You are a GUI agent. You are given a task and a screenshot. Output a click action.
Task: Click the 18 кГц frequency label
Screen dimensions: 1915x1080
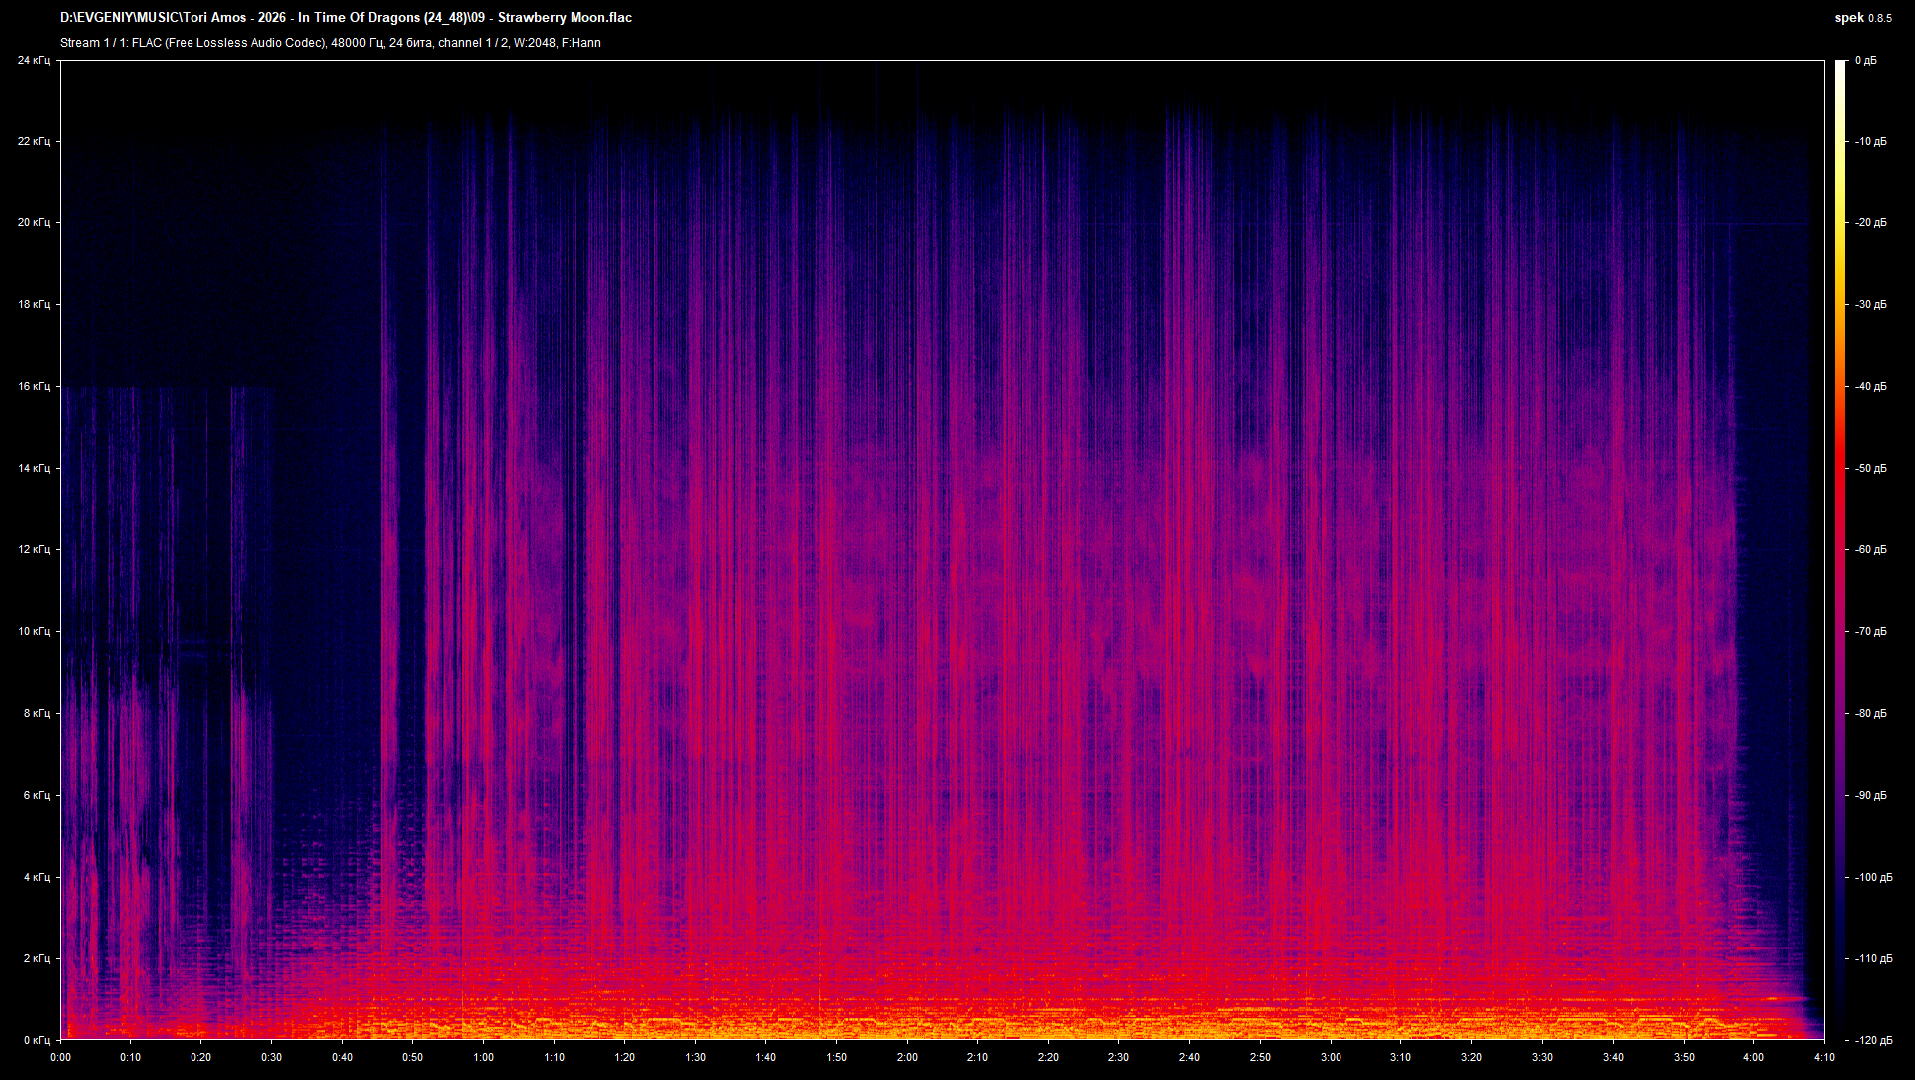pos(34,305)
